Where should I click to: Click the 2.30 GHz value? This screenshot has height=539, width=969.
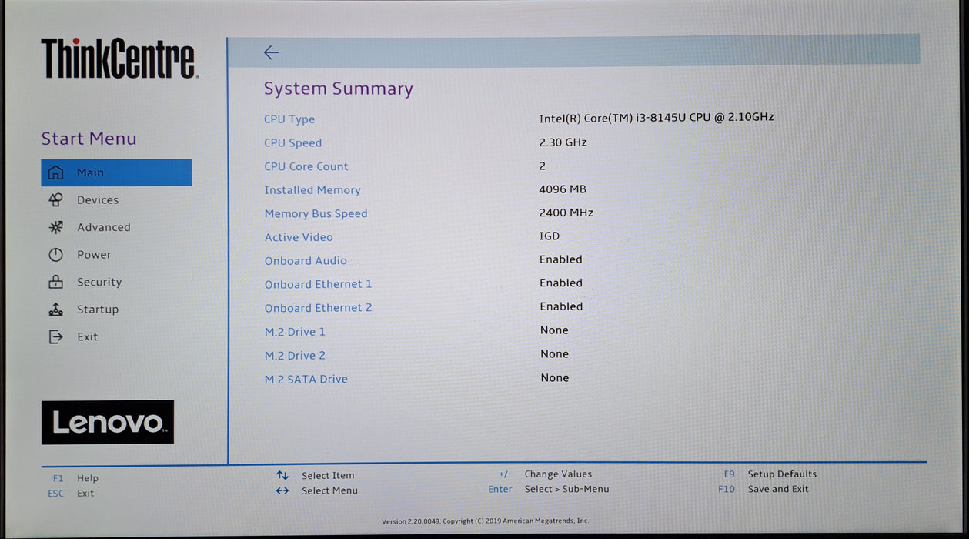[x=563, y=142]
